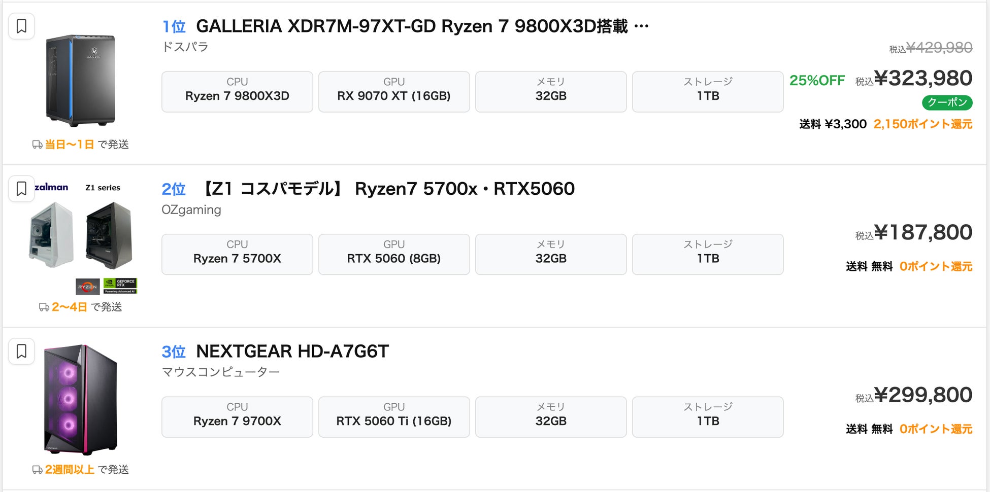The height and width of the screenshot is (492, 990).
Task: Click the green クーポン badge
Action: (x=947, y=102)
